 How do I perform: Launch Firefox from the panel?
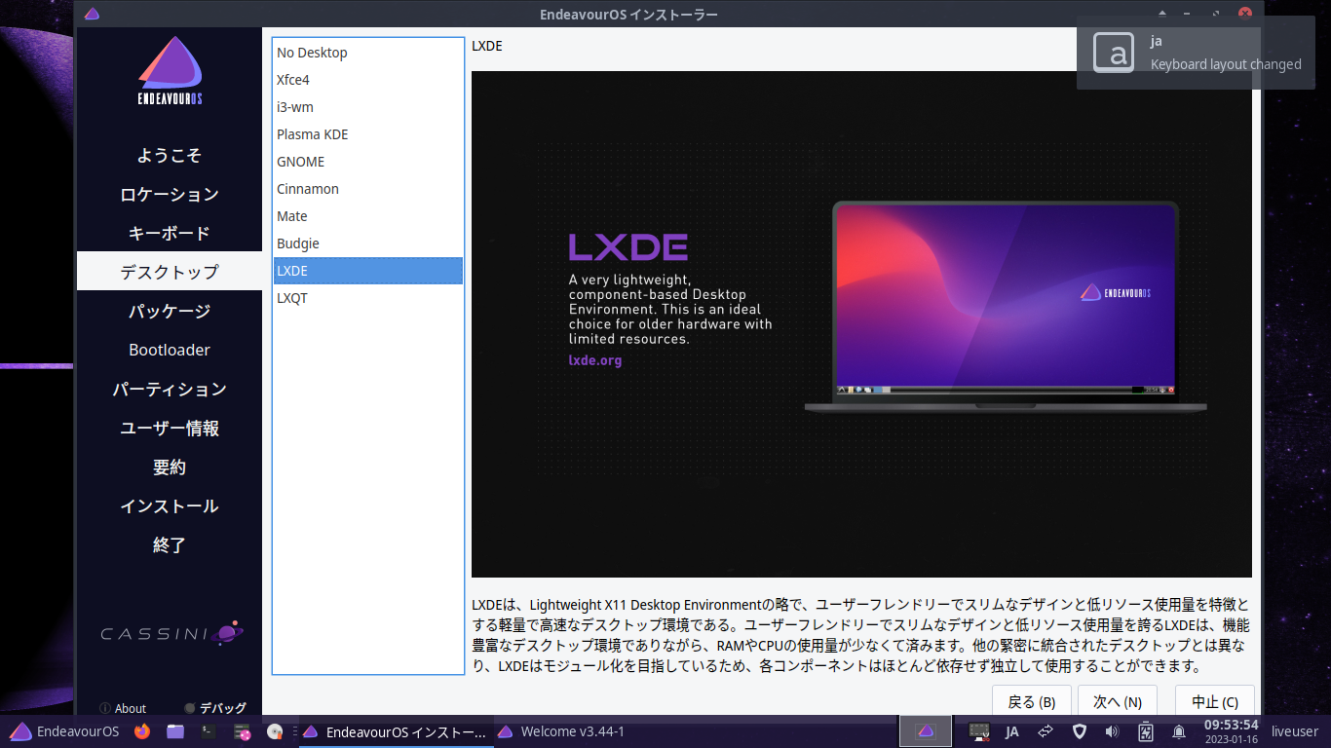142,731
